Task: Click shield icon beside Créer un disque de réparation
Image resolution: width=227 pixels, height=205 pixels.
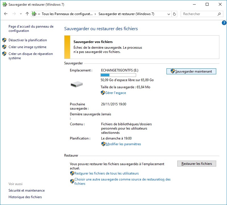Action: point(4,54)
